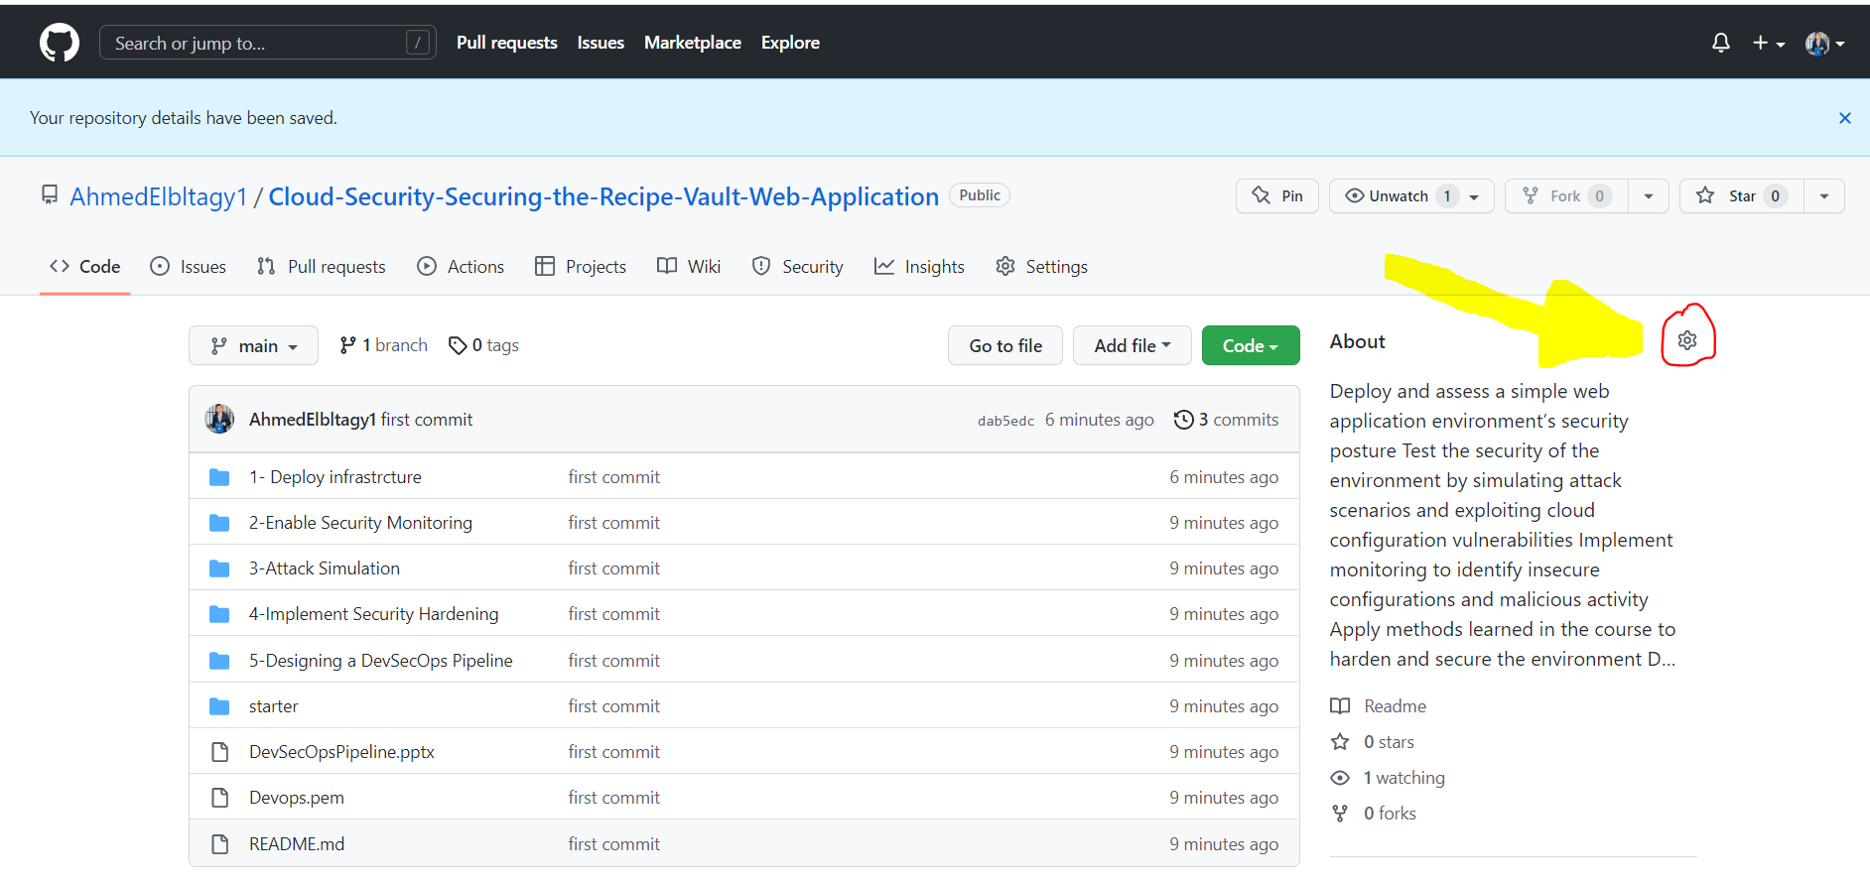Click the commits history clock icon
The width and height of the screenshot is (1870, 882).
pyautogui.click(x=1183, y=420)
